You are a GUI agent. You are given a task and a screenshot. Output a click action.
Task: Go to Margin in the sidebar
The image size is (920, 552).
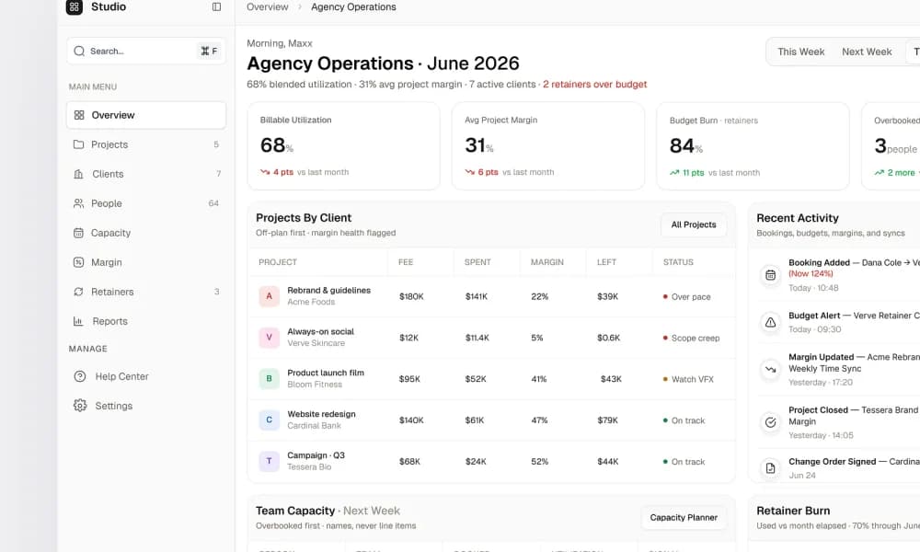146,262
